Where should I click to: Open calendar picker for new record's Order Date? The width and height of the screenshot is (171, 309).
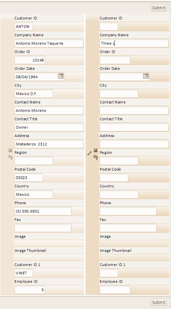tap(146, 76)
